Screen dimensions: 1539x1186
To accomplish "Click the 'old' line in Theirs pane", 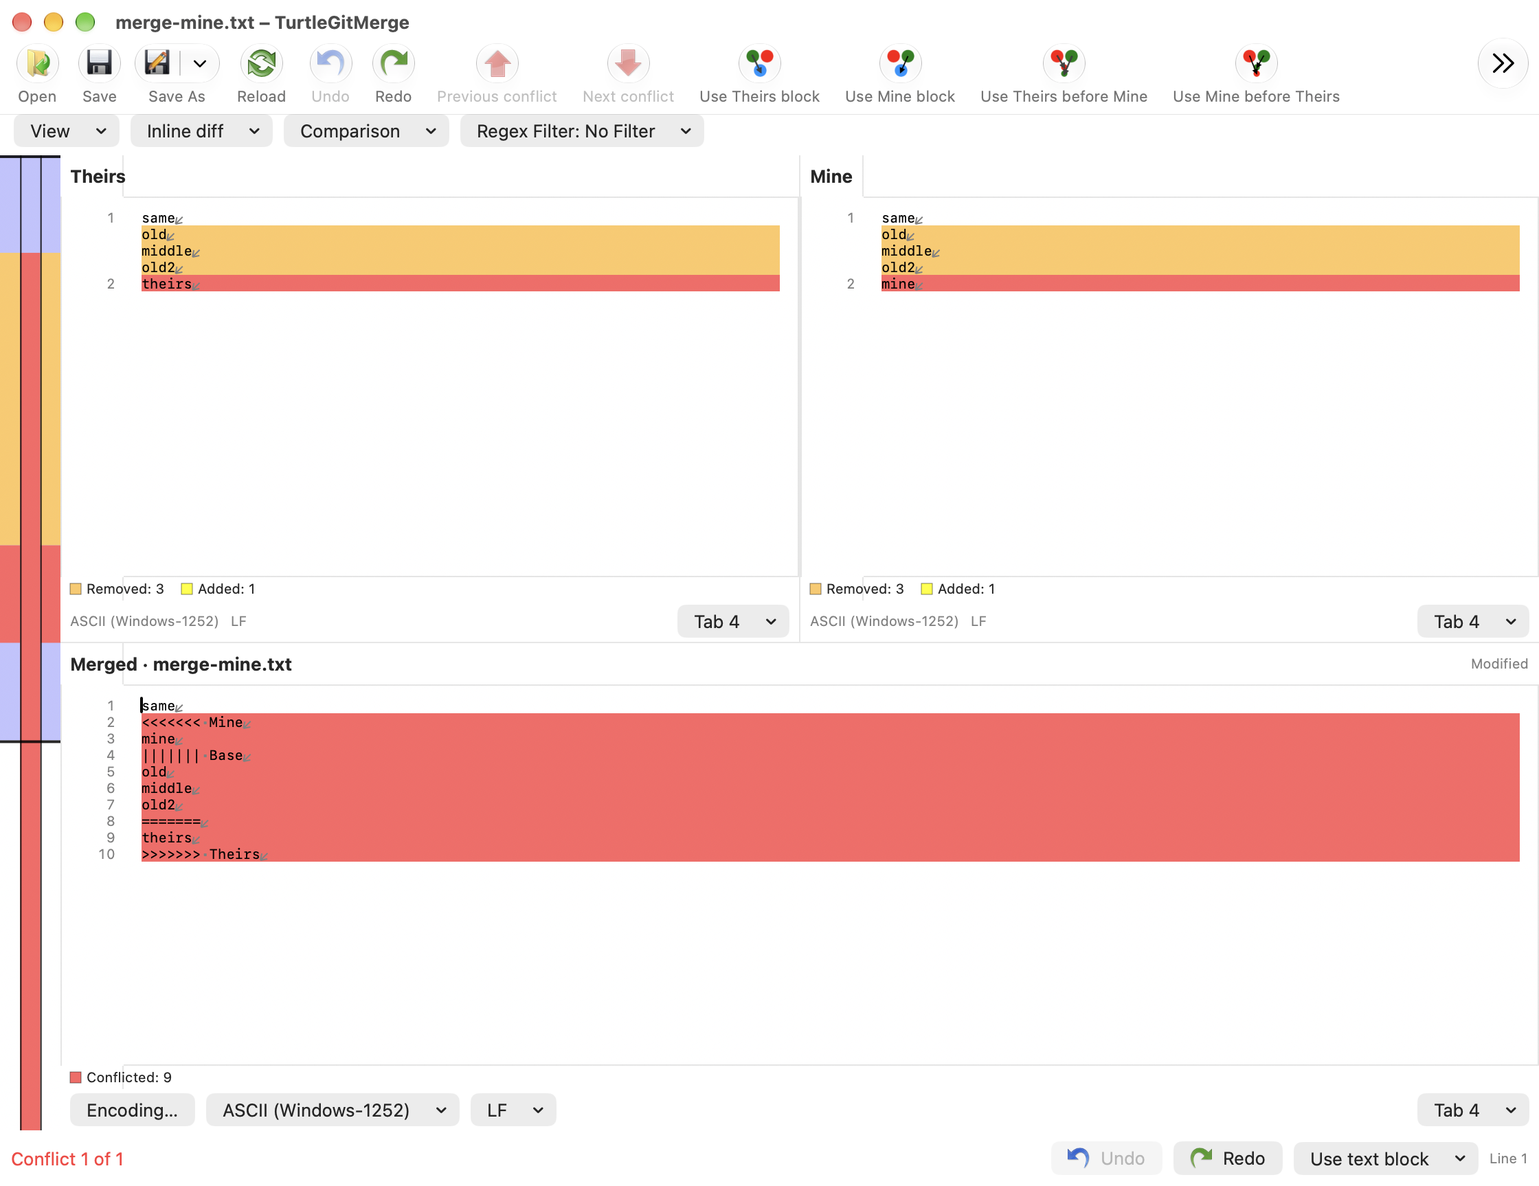I will point(460,235).
